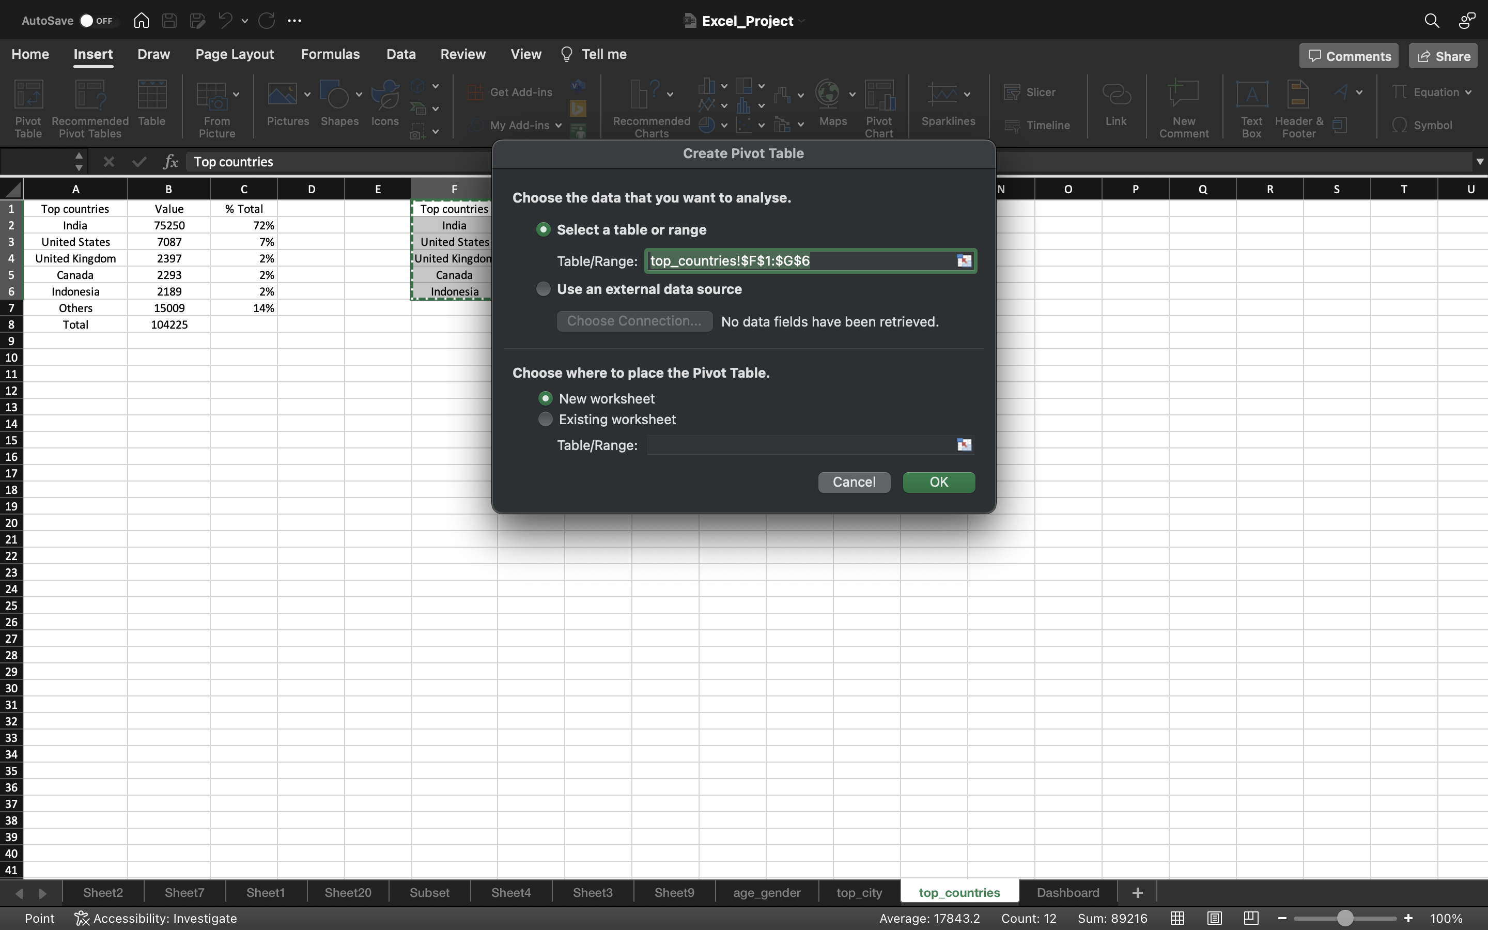Click the Share button
1488x930 pixels.
tap(1443, 56)
